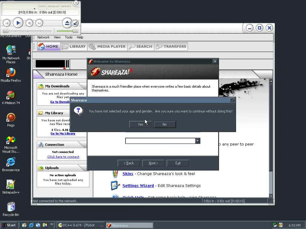
Task: Click the Start button
Action: (9, 225)
